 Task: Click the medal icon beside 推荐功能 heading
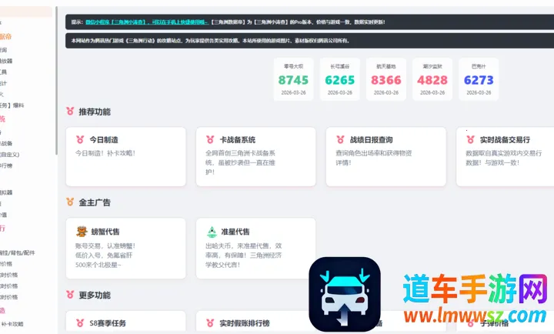(70, 112)
